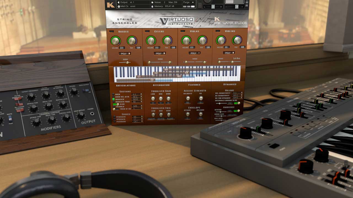Image resolution: width=353 pixels, height=198 pixels.
Task: Click the Kirk Hunter Studios logo
Action: point(231,21)
